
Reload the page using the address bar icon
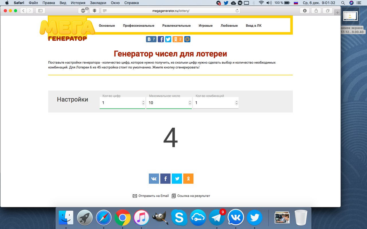[237, 11]
